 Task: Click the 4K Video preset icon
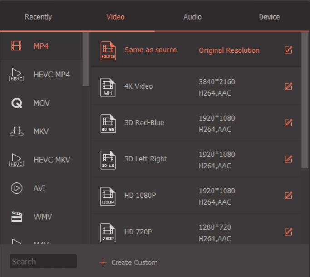tap(108, 86)
